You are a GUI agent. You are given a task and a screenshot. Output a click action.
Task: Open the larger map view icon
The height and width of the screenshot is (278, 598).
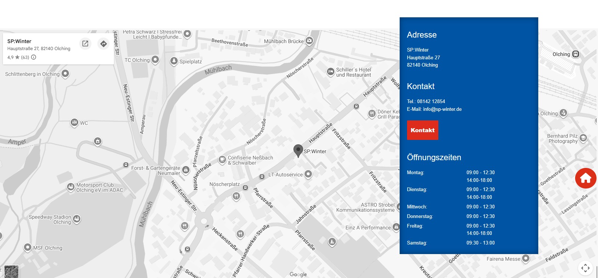(x=85, y=44)
